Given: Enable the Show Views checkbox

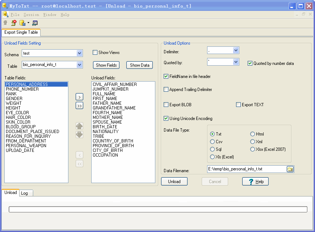Looking at the screenshot, I should (x=95, y=53).
